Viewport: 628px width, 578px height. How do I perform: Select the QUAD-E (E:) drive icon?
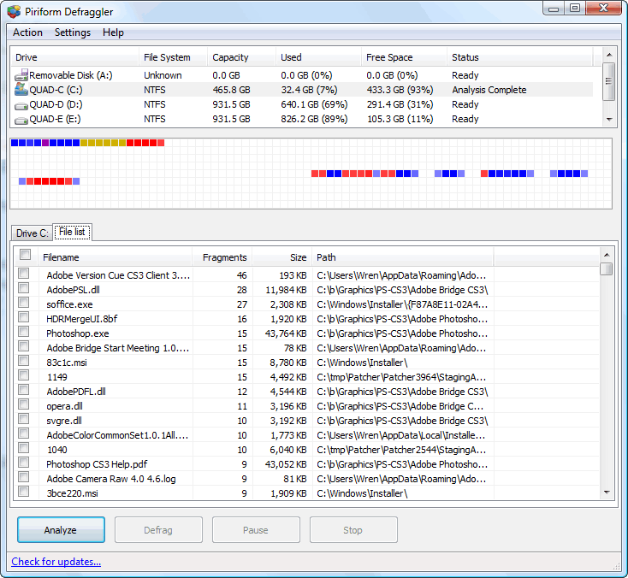pos(21,121)
